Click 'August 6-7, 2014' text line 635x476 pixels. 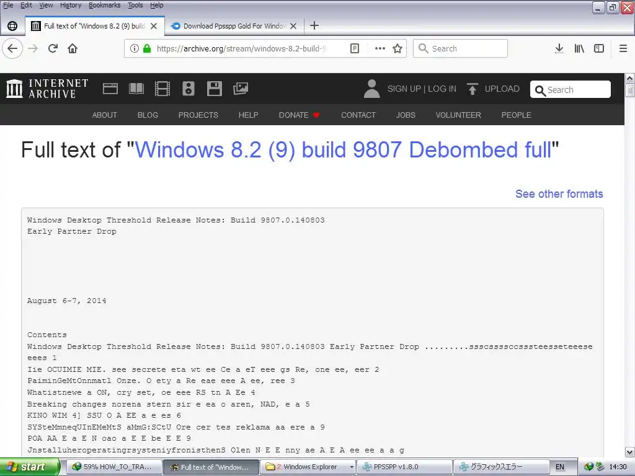click(x=67, y=301)
